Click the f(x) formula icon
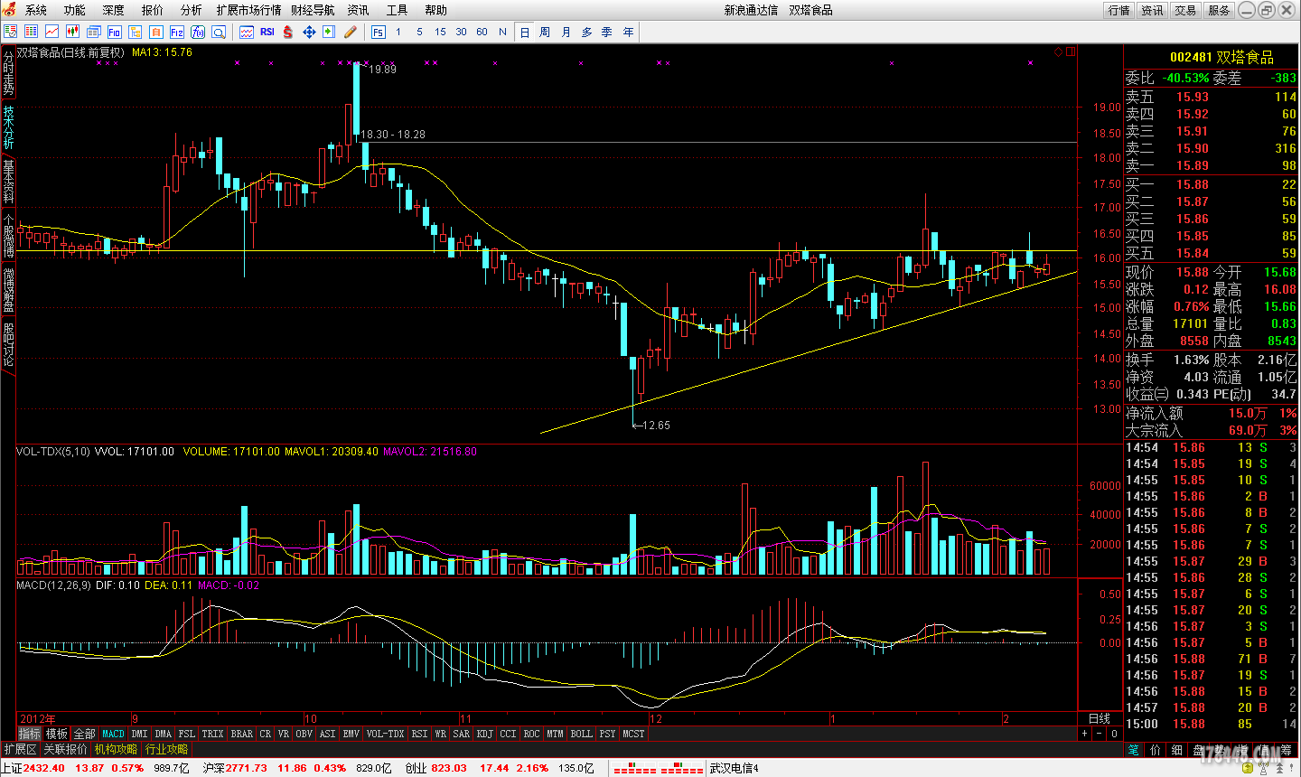The height and width of the screenshot is (777, 1301). point(197,32)
